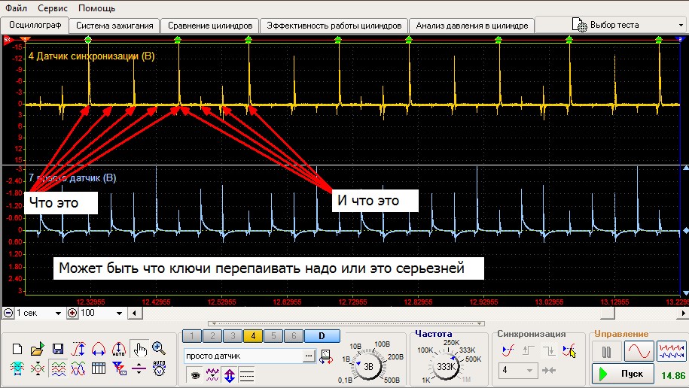Click the purple waveform filter icon
Screen dimensions: 689x388
point(212,375)
